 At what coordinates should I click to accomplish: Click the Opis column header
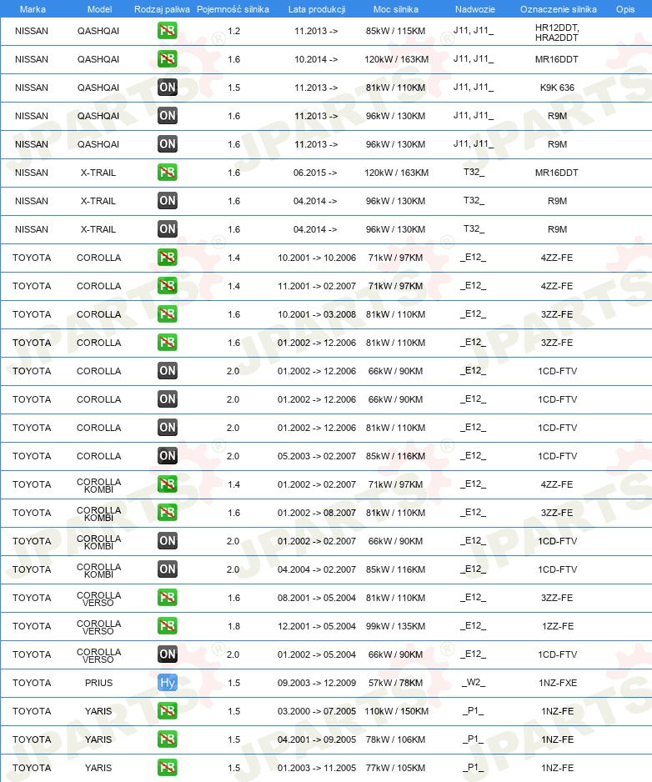625,9
